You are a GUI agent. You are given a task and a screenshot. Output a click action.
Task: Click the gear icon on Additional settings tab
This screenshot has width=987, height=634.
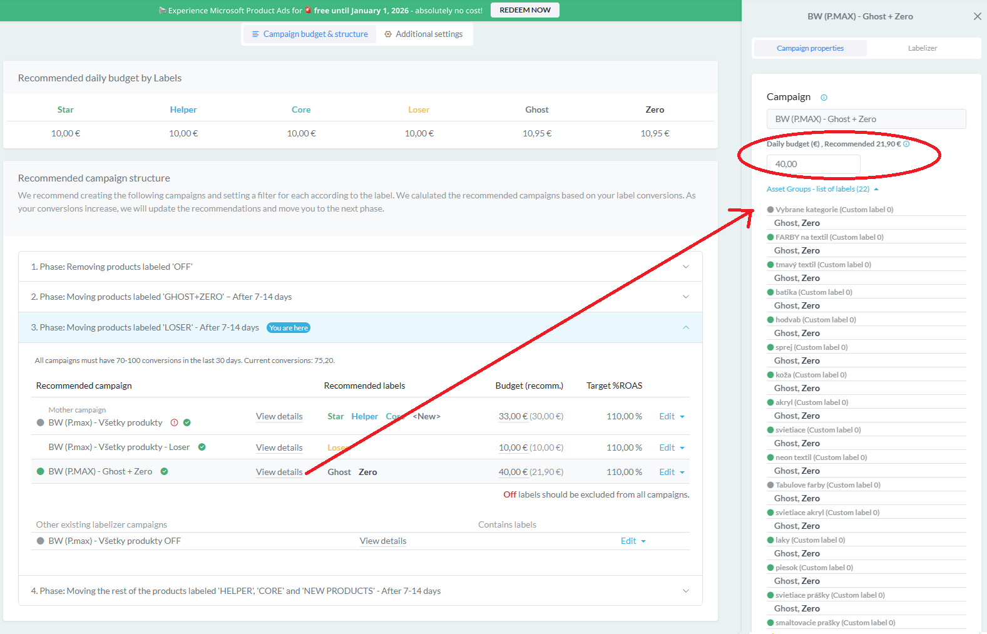388,34
